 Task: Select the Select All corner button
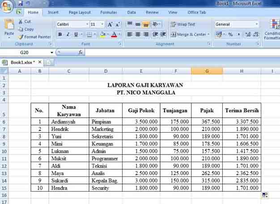pos(4,71)
